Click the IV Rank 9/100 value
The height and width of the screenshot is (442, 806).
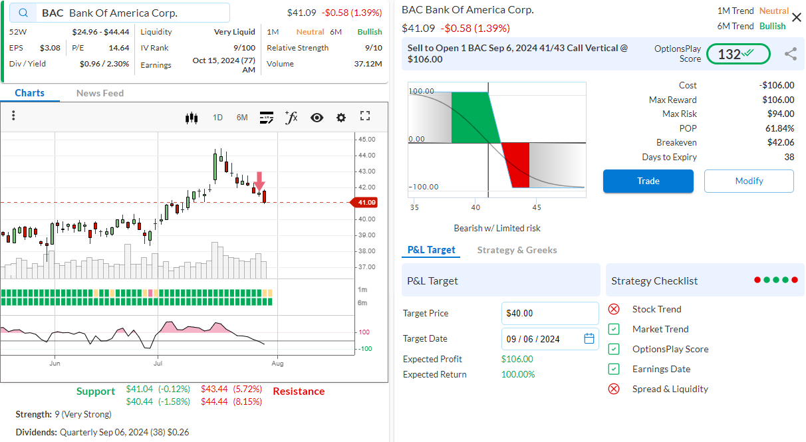click(x=244, y=48)
